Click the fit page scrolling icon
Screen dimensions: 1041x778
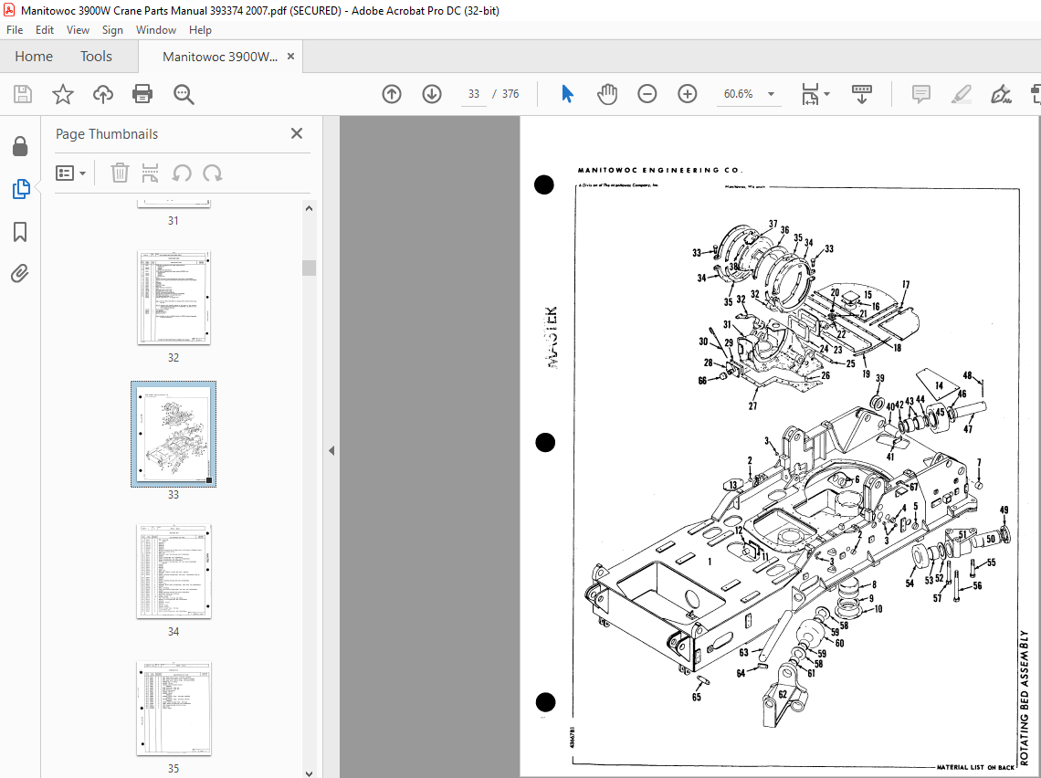click(x=811, y=94)
